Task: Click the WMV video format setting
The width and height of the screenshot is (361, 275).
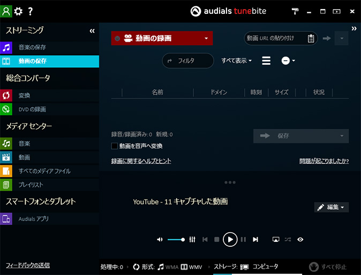Action: (x=192, y=267)
